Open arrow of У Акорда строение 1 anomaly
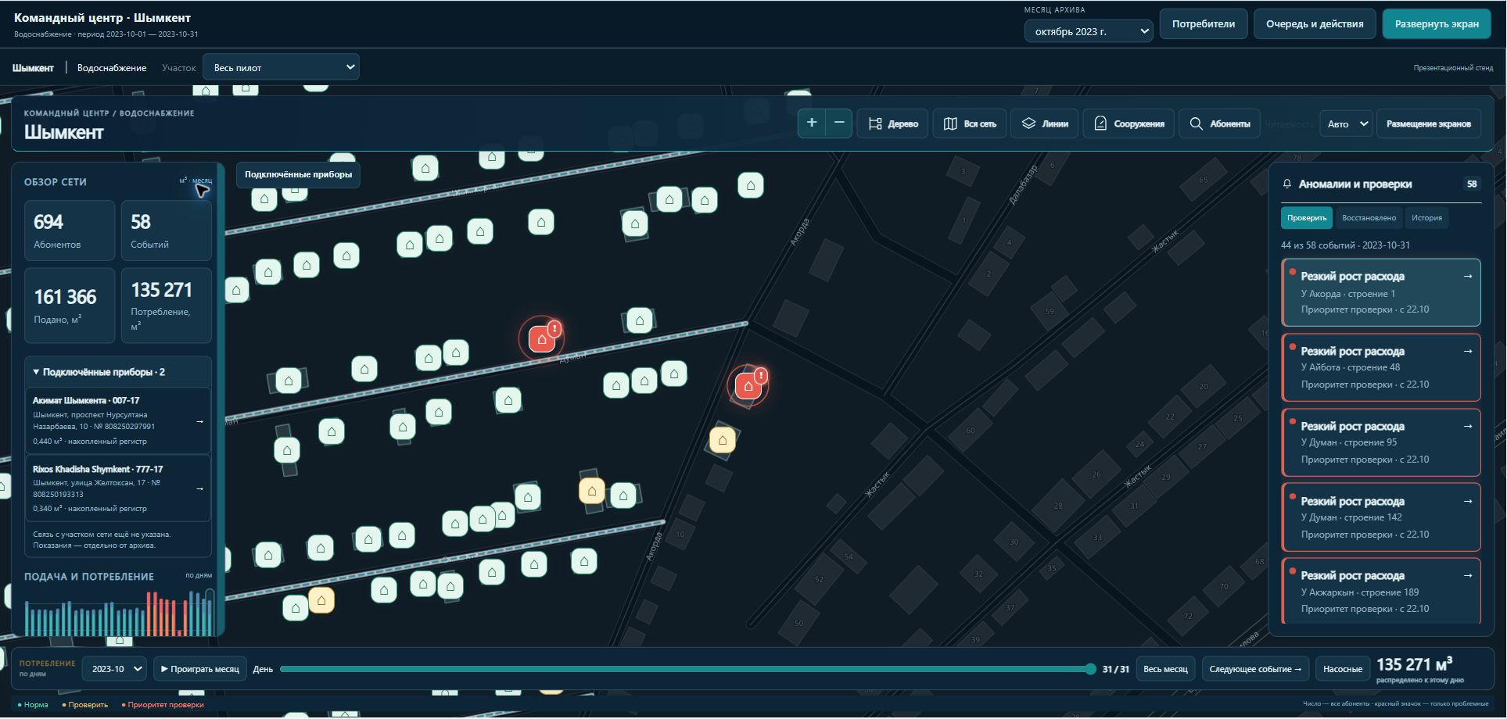Image resolution: width=1507 pixels, height=719 pixels. pyautogui.click(x=1468, y=276)
